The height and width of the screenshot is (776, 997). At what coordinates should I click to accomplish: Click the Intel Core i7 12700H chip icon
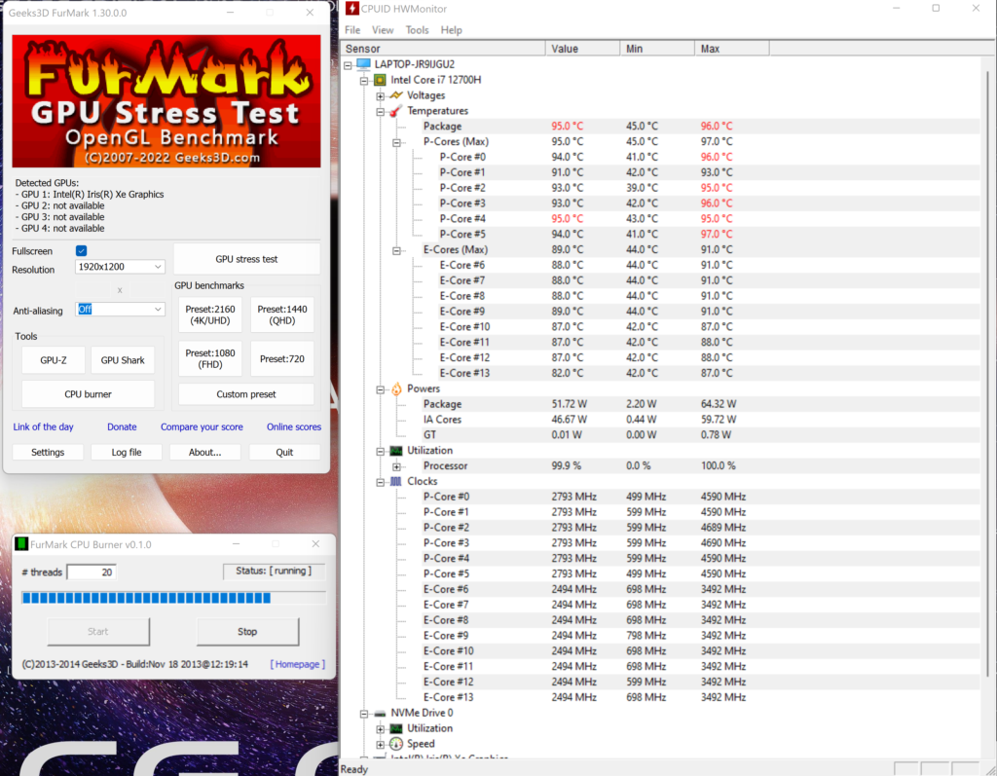point(379,79)
